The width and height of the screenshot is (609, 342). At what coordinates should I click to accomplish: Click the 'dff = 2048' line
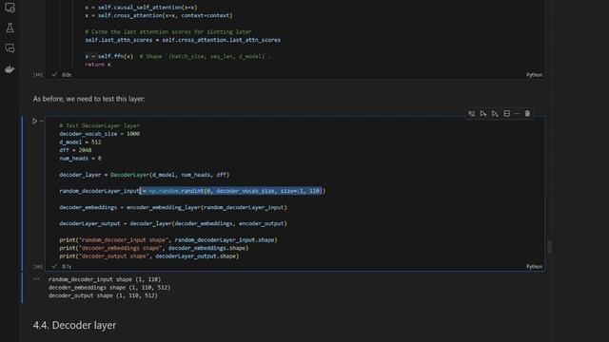point(75,150)
